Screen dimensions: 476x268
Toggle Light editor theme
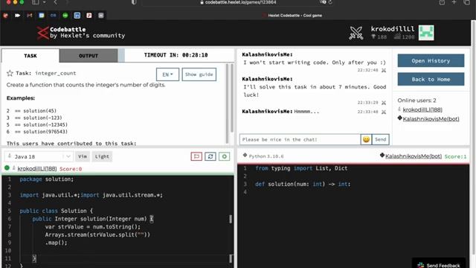click(x=102, y=156)
